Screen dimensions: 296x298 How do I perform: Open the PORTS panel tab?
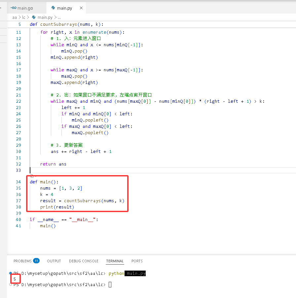tap(137, 261)
